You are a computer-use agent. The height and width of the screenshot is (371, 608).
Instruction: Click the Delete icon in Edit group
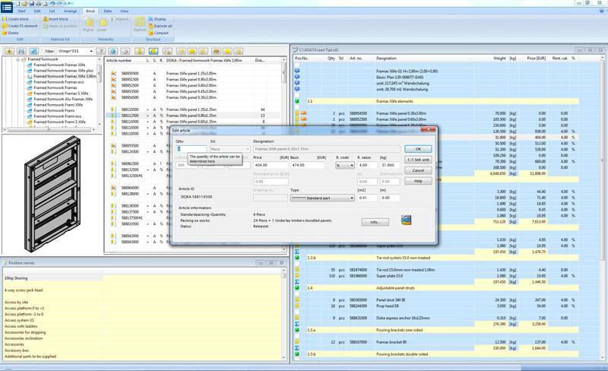(x=5, y=33)
